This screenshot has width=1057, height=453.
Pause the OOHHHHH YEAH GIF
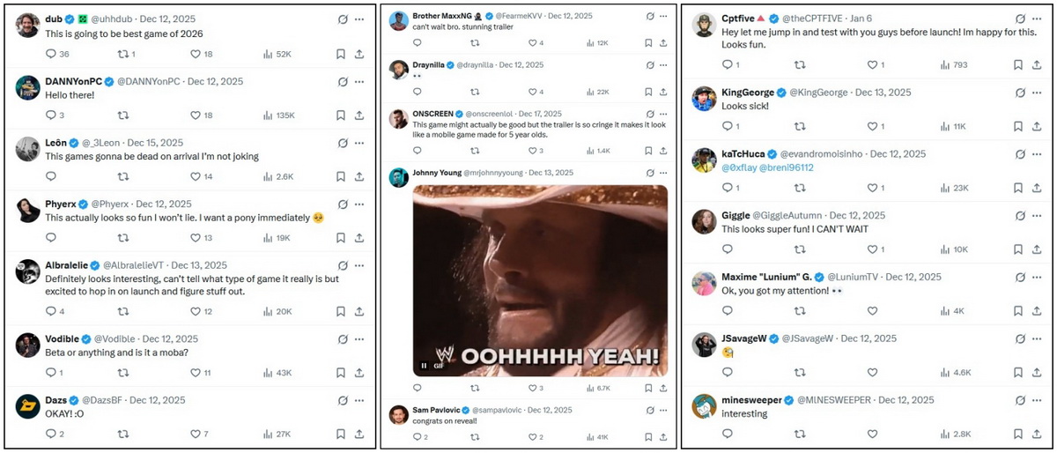click(424, 366)
